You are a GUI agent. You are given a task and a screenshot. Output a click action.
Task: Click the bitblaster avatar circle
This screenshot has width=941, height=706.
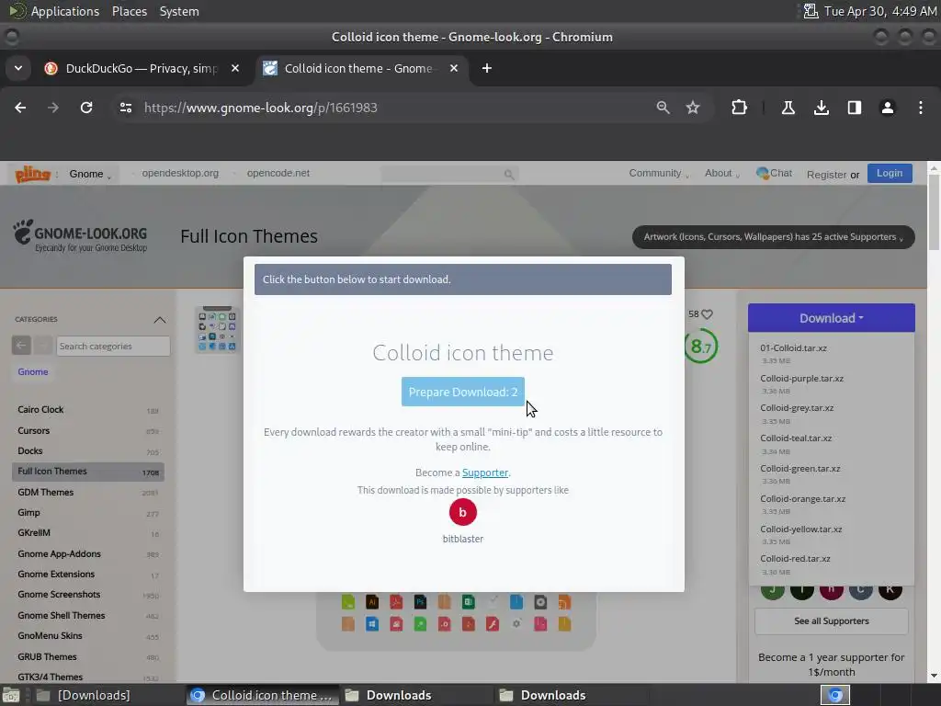pyautogui.click(x=463, y=512)
